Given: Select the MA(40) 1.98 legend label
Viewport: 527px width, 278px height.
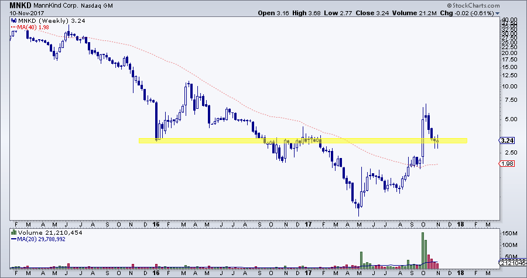Looking at the screenshot, I should pyautogui.click(x=33, y=27).
